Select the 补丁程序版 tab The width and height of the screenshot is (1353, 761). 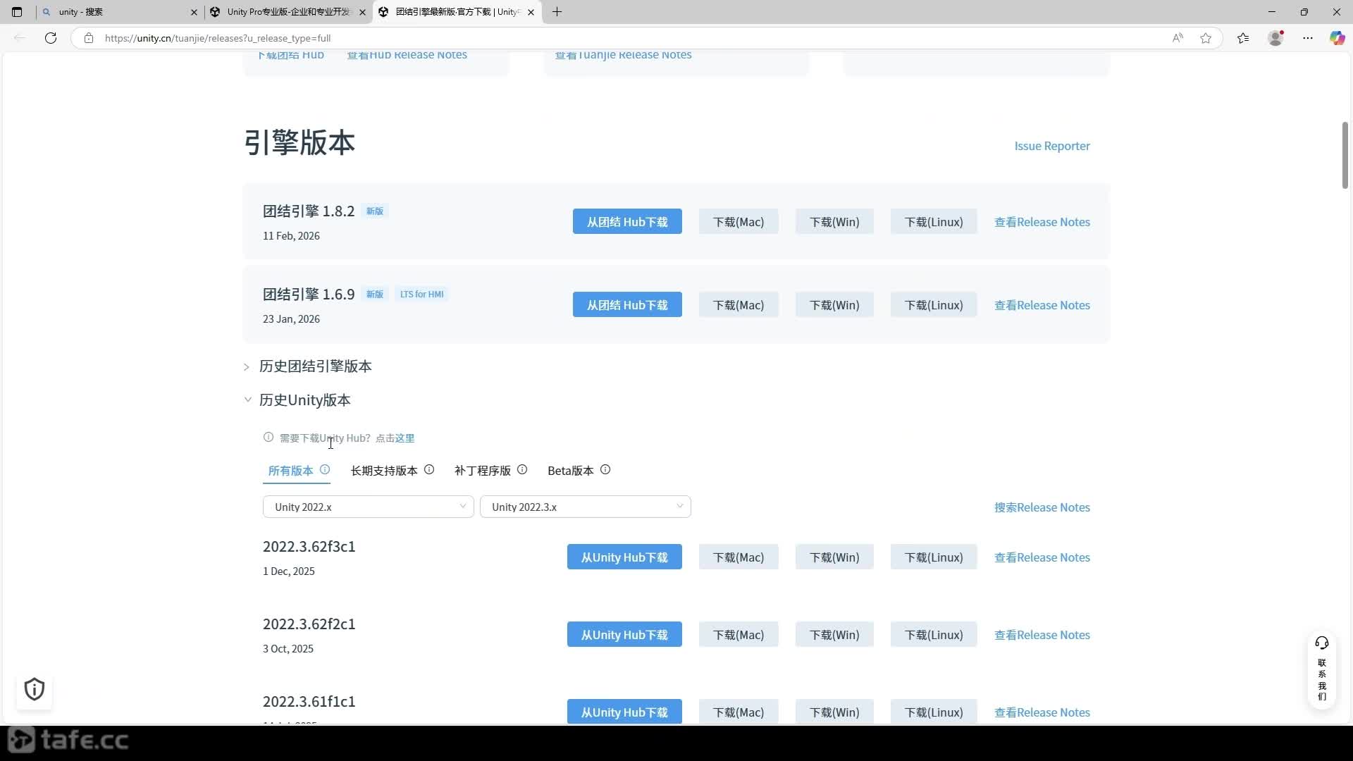pyautogui.click(x=483, y=471)
